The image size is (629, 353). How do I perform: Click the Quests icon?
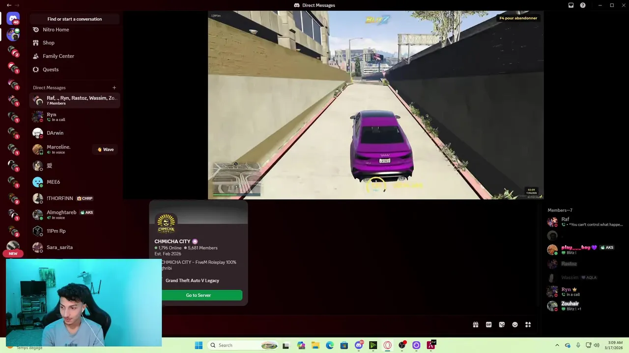pos(35,70)
